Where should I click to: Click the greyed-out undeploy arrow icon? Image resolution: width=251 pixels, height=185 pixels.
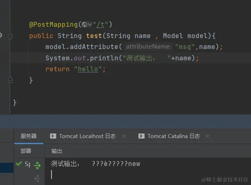[37, 179]
